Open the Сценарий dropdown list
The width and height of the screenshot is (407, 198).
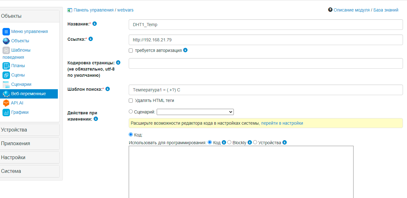tap(195, 112)
